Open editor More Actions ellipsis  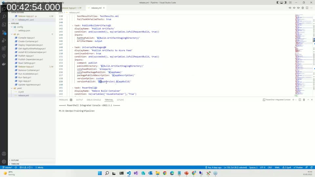(x=311, y=8)
